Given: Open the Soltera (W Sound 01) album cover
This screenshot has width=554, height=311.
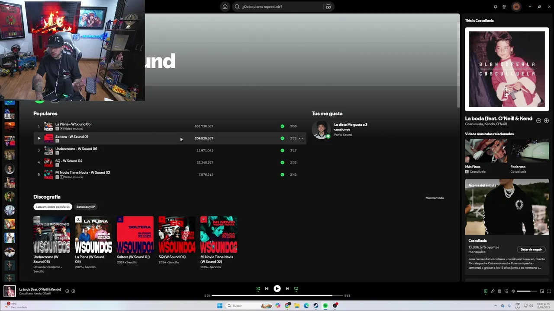Looking at the screenshot, I should click(135, 235).
